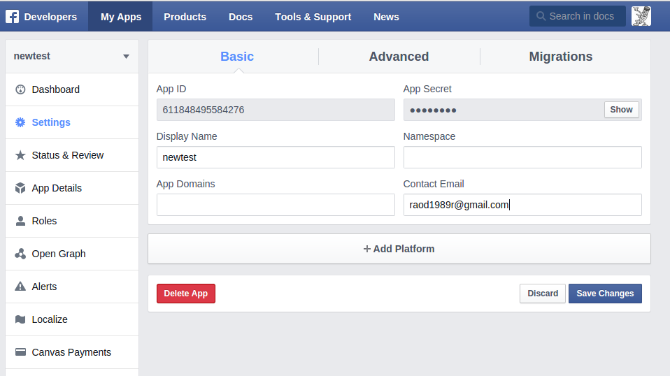Image resolution: width=670 pixels, height=376 pixels.
Task: Click the Namespace input field
Action: [x=522, y=157]
